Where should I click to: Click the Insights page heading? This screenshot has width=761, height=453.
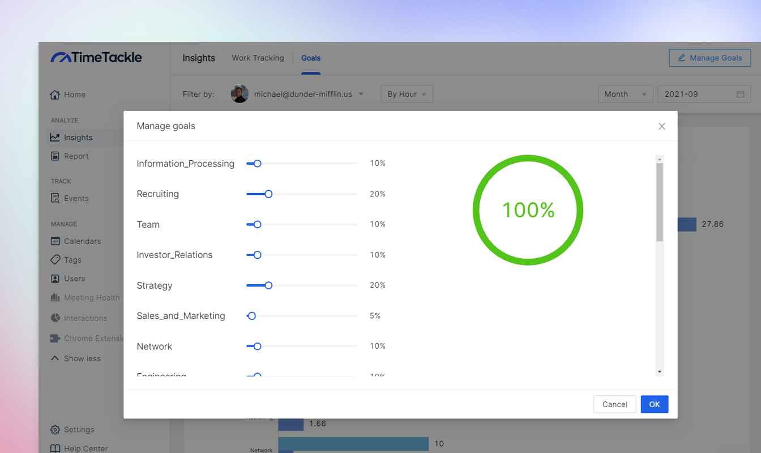pos(199,58)
